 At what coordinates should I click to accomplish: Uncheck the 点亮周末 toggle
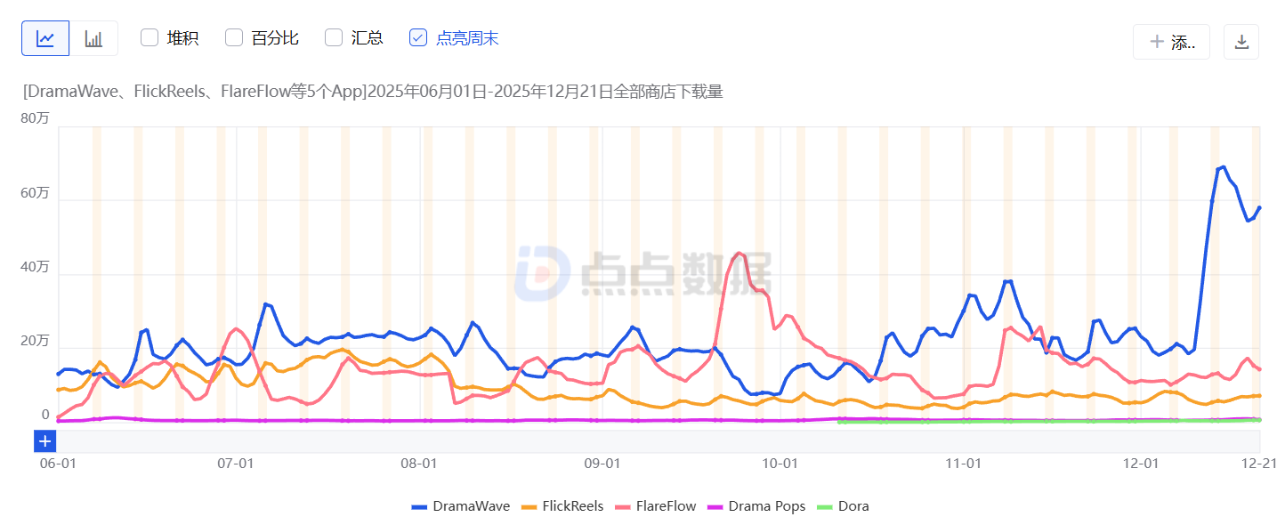417,37
